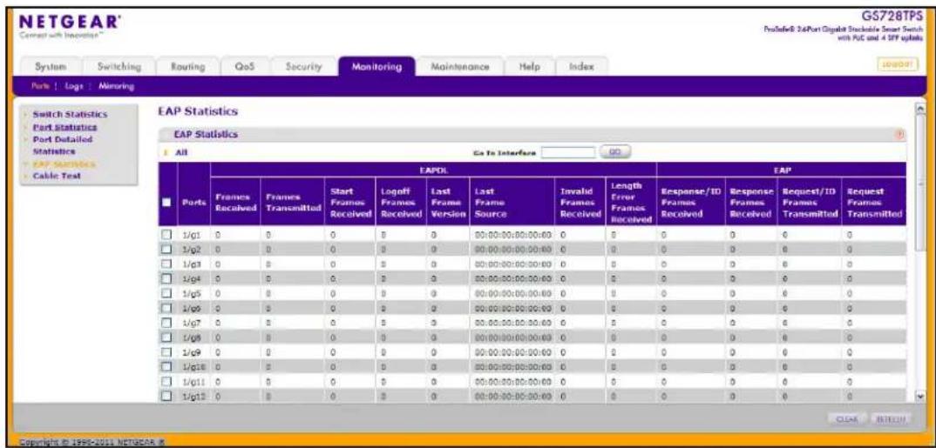The image size is (936, 448).
Task: Open Cable Test from the sidebar
Action: tap(57, 177)
